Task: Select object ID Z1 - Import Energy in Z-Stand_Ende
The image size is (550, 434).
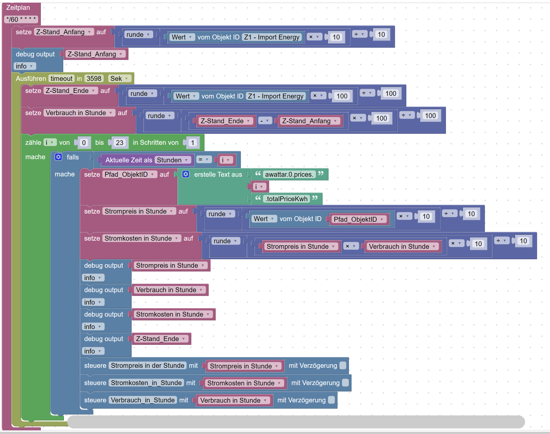Action: (x=275, y=96)
